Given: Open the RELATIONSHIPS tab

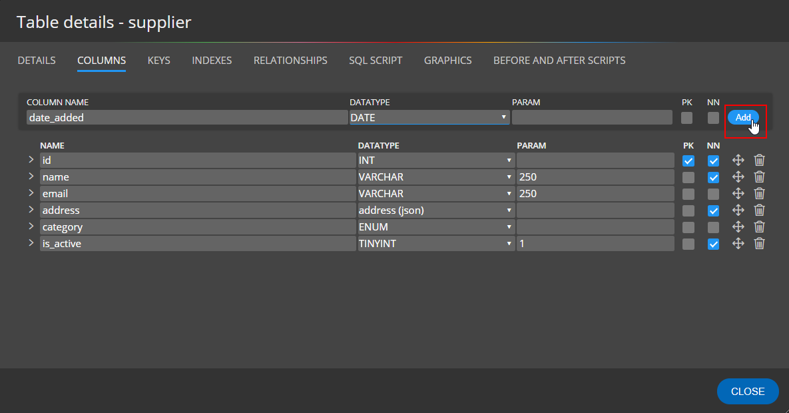Looking at the screenshot, I should pyautogui.click(x=290, y=61).
